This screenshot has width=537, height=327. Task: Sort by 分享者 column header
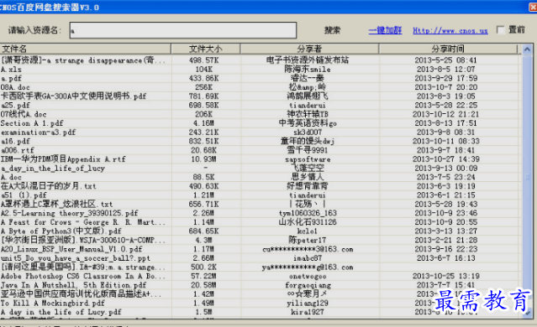click(309, 49)
